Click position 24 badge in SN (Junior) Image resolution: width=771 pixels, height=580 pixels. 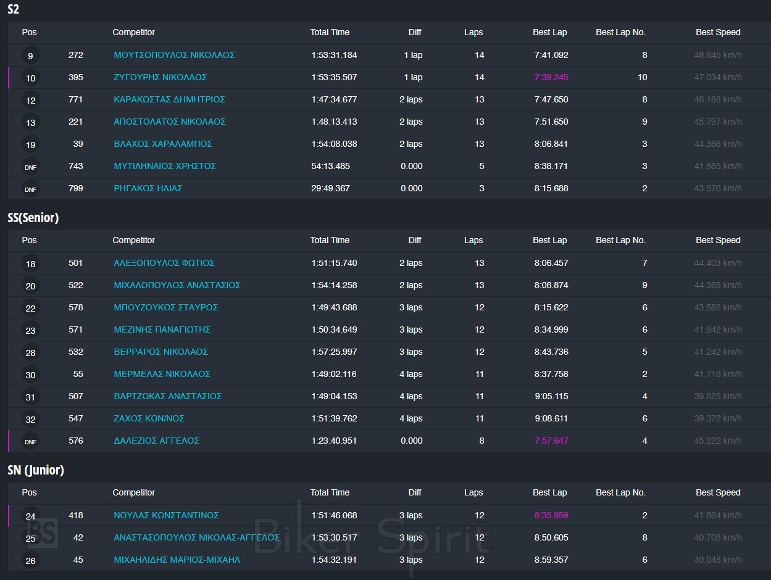[30, 516]
